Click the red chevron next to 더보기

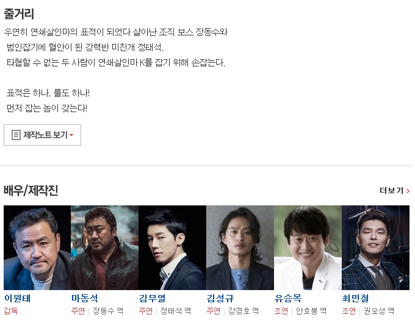[x=408, y=191]
